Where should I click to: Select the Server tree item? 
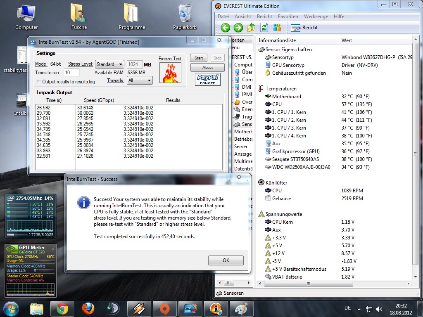pos(241,147)
